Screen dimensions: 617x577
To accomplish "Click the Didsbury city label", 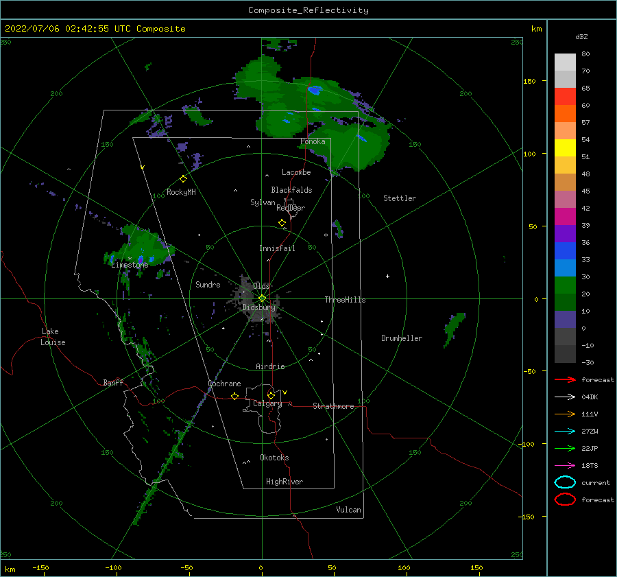I will 259,307.
